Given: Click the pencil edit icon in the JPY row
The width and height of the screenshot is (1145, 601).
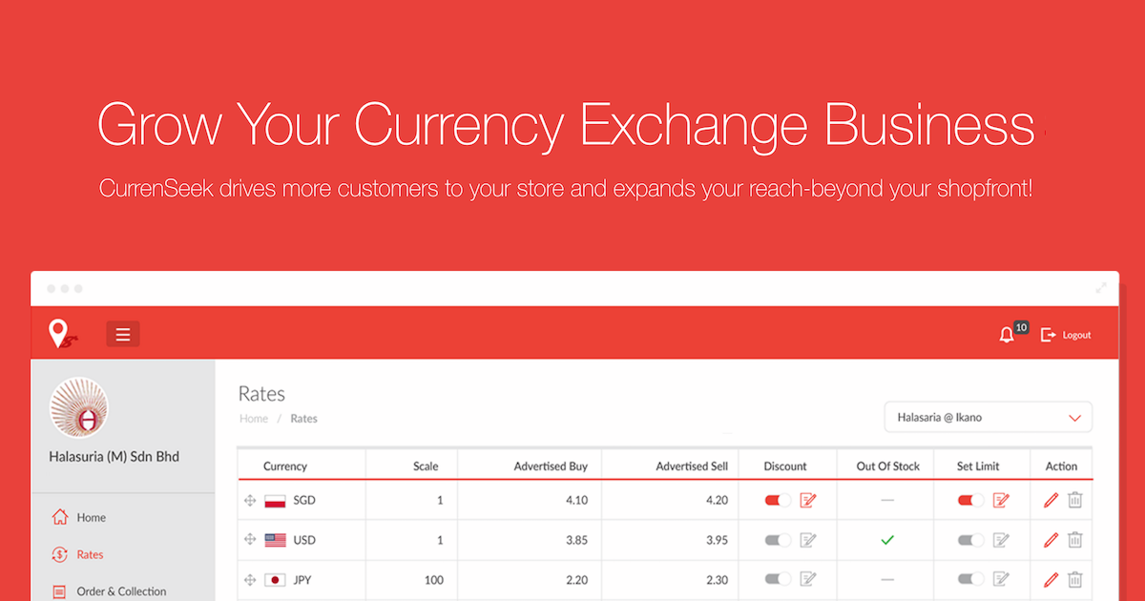Looking at the screenshot, I should 1051,579.
